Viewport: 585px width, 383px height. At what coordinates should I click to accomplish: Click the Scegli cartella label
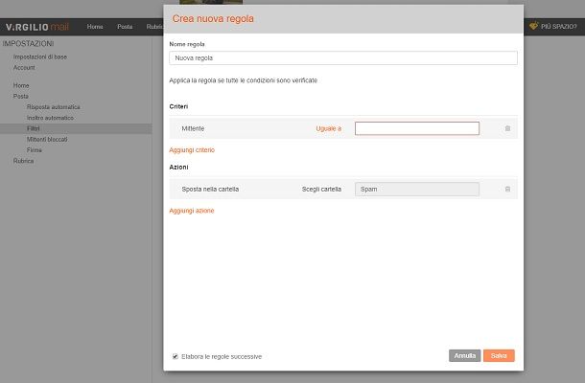pyautogui.click(x=321, y=190)
